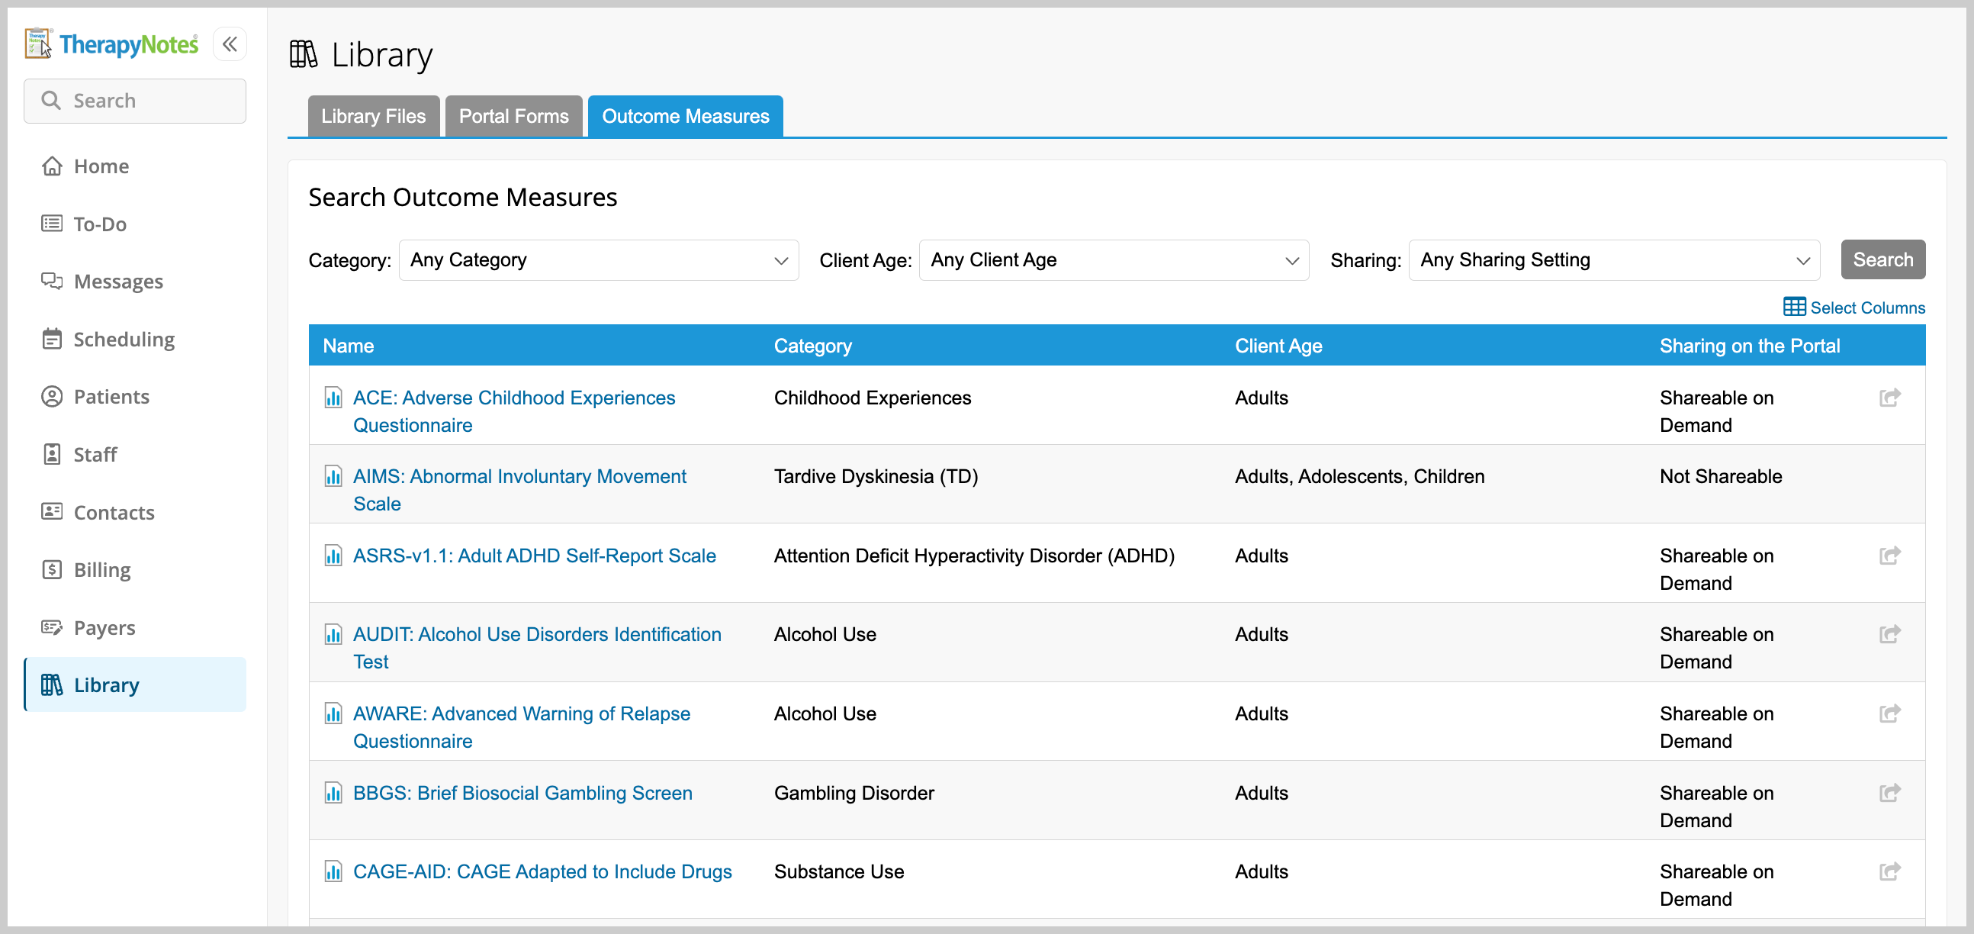1974x934 pixels.
Task: Click 'Tardive Dyskinesia (TD)' category cell
Action: pos(876,476)
